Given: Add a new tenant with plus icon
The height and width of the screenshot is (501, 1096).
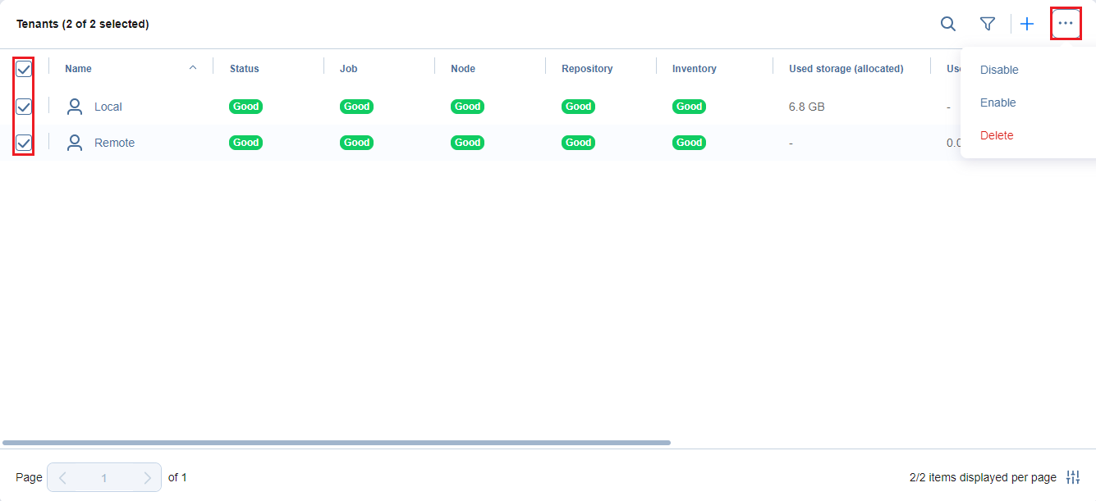Looking at the screenshot, I should [1027, 24].
